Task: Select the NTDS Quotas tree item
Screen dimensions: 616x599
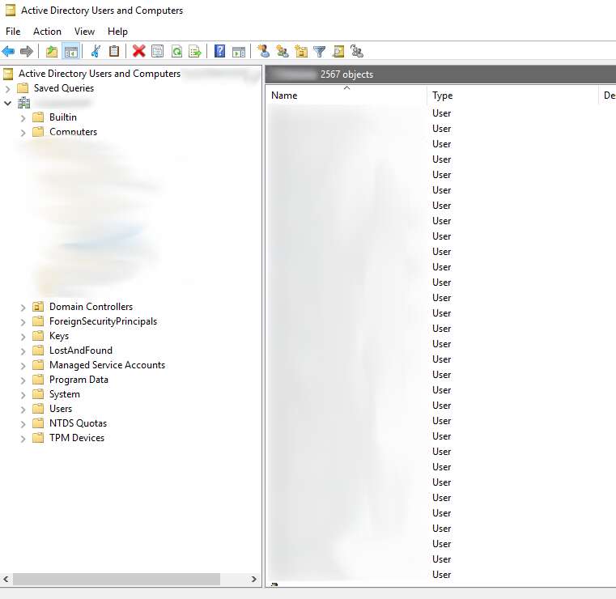Action: click(x=78, y=423)
